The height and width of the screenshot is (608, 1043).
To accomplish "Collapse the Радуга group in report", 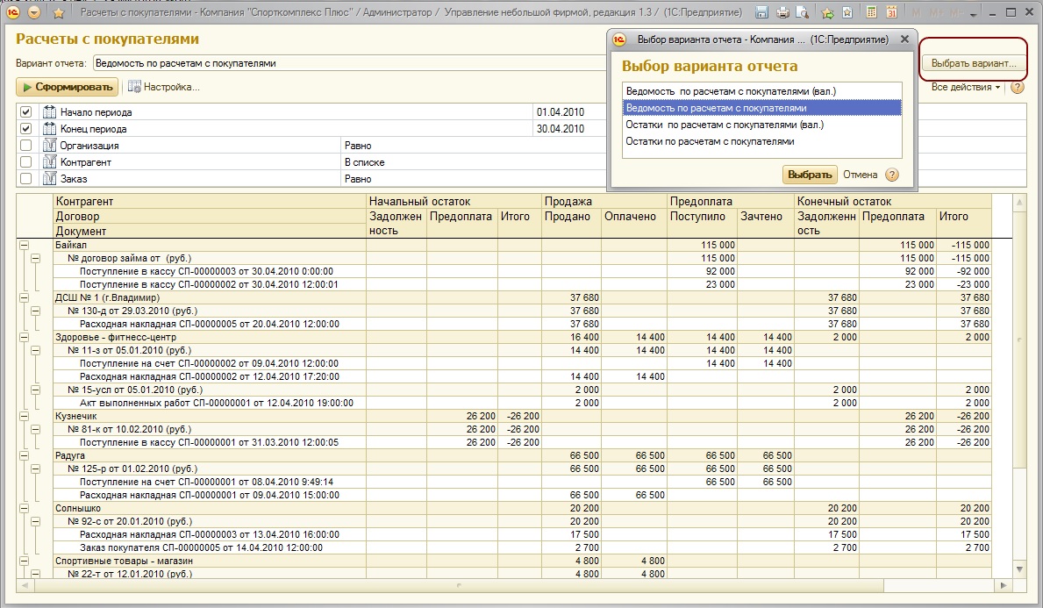I will pos(24,456).
